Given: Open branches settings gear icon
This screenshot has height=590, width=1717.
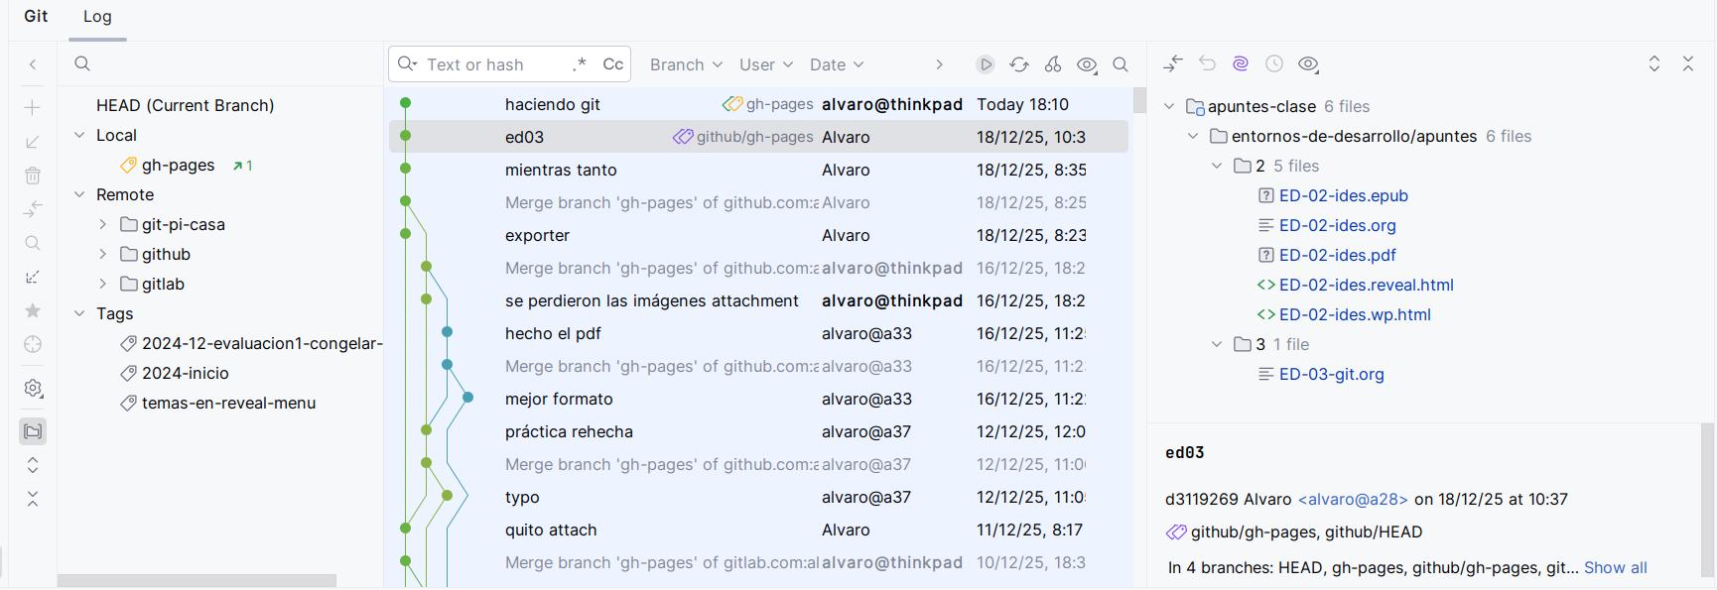Looking at the screenshot, I should 33,388.
